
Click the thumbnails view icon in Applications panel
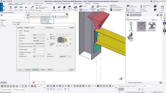pyautogui.click(x=128, y=15)
